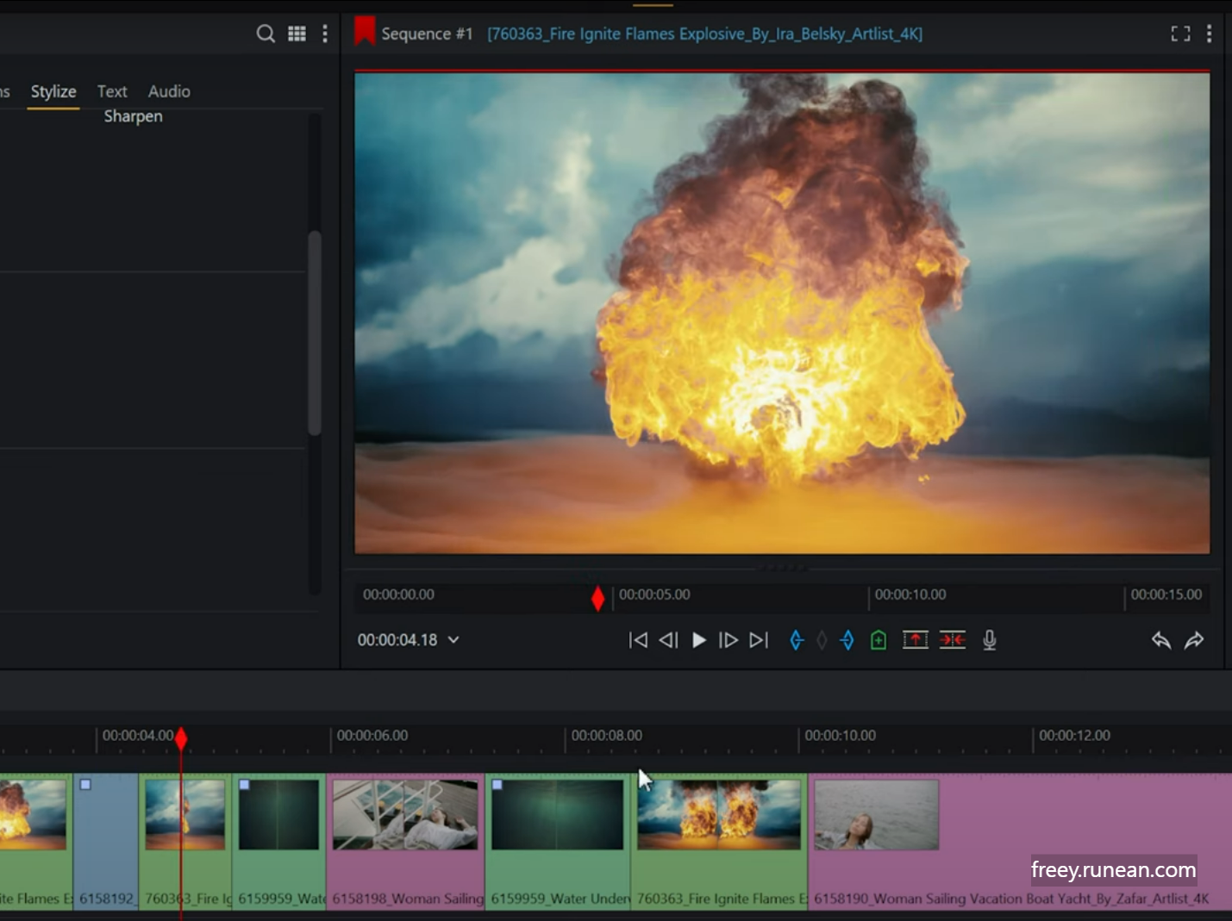Select the 760363_Fire Ig clip under the playhead
This screenshot has width=1232, height=921.
click(x=185, y=843)
